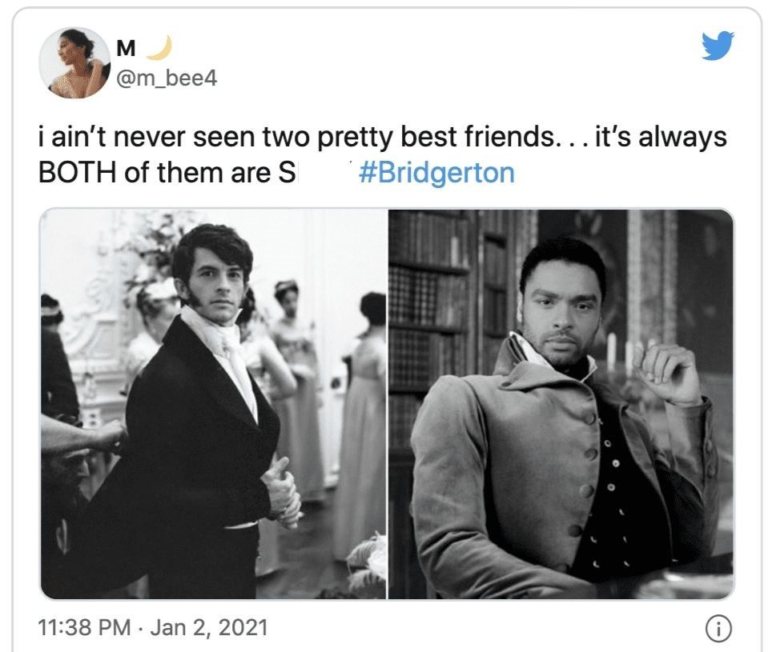Click the line starting BOTH of them are

pyautogui.click(x=167, y=173)
